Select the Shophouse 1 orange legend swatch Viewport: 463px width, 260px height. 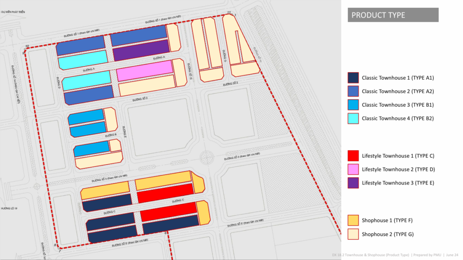(x=353, y=220)
